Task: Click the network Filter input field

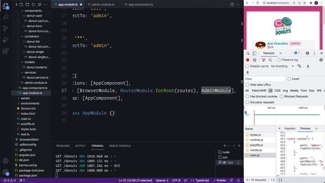Action: (x=265, y=79)
